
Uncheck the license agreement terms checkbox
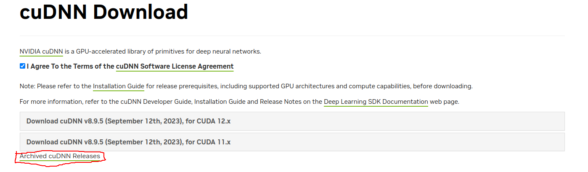[22, 66]
